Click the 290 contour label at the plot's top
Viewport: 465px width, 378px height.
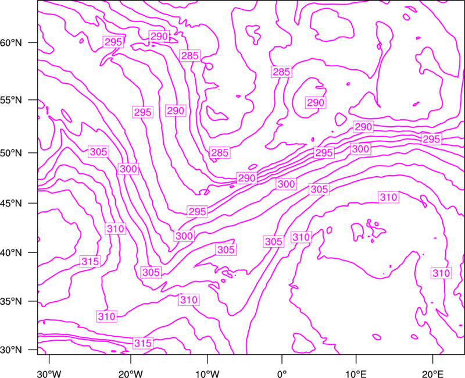(x=159, y=36)
